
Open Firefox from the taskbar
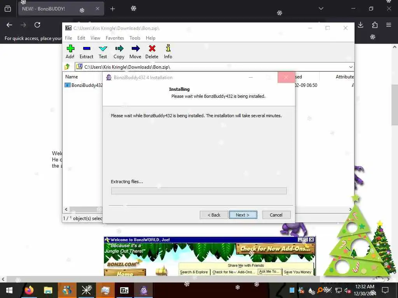coord(29,290)
